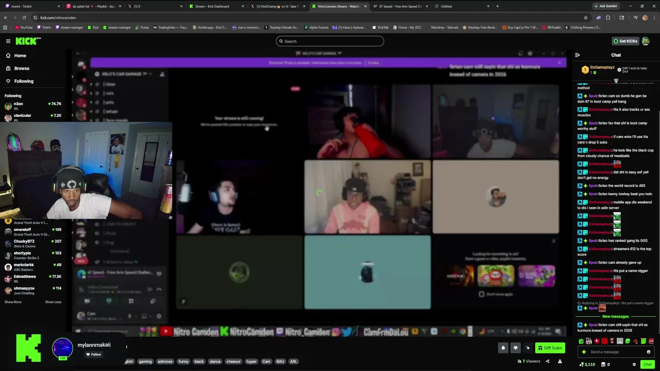Open Chrome extensions puzzle icon
The width and height of the screenshot is (660, 371).
click(x=608, y=18)
